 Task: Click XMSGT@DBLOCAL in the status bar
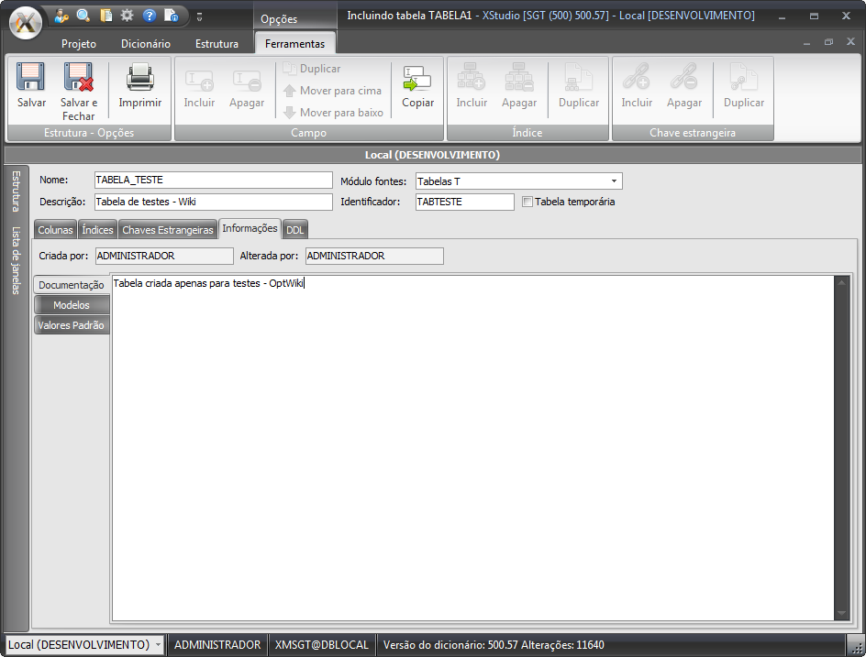click(x=321, y=644)
